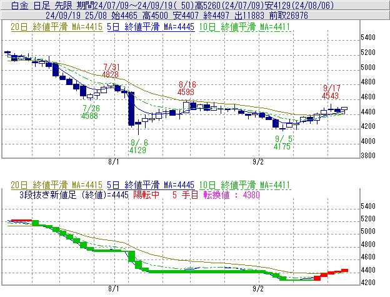Select the 20日 終値平滑 MA=4415 legend in lower chart

tap(56, 185)
